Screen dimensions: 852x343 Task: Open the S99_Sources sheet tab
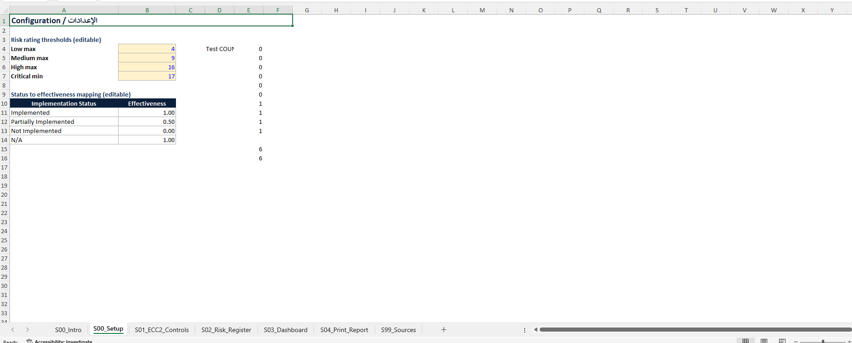point(398,330)
